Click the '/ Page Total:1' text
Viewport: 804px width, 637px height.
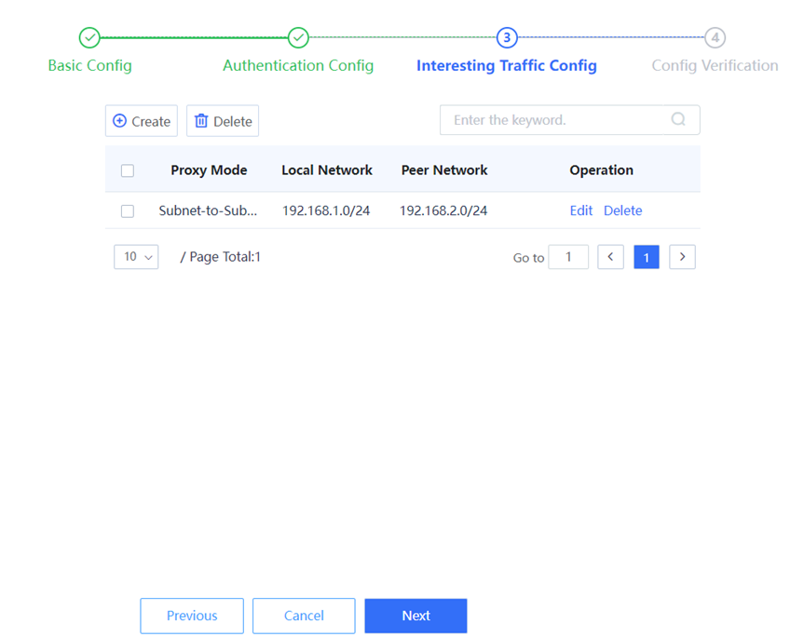pos(221,257)
